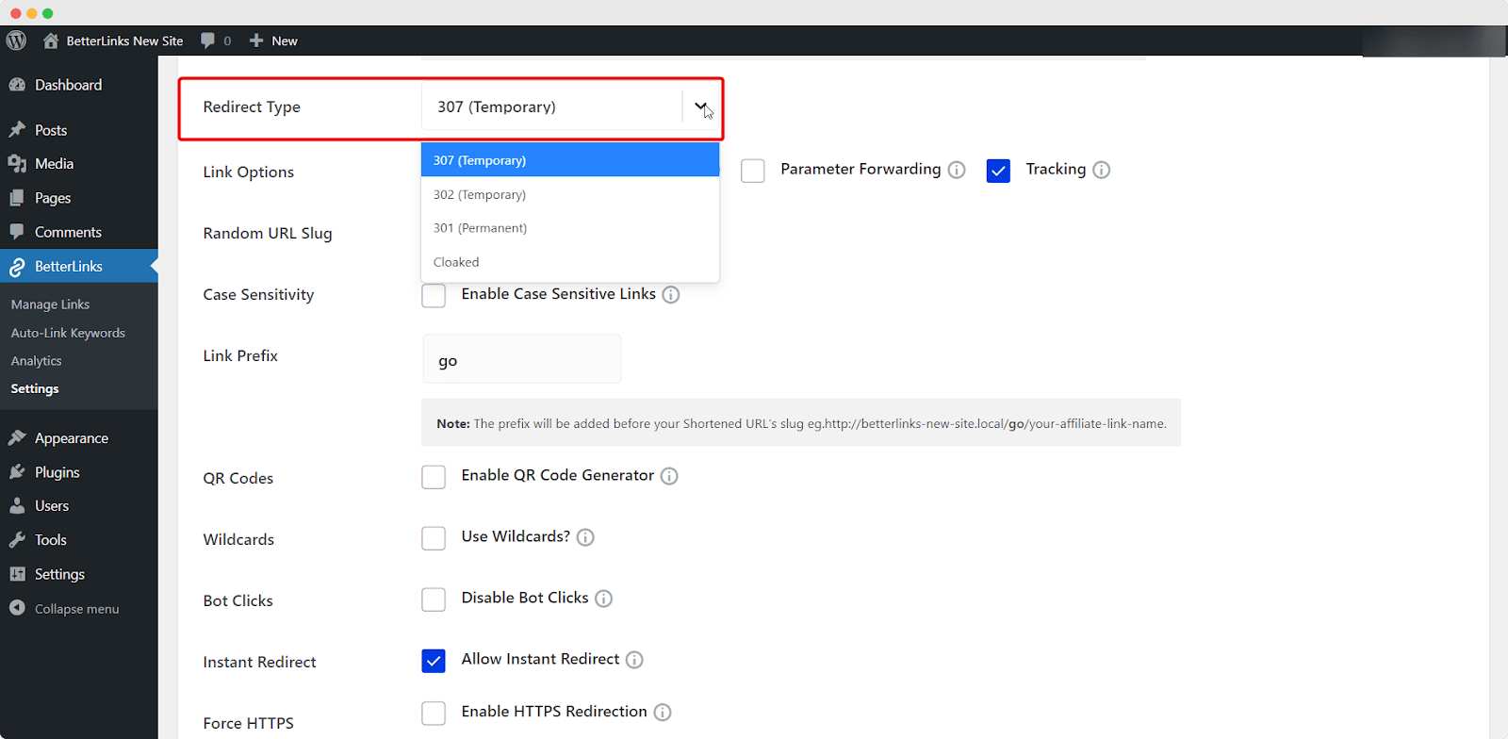Open Analytics submenu item
Screen dimensions: 1508x739
tap(36, 361)
